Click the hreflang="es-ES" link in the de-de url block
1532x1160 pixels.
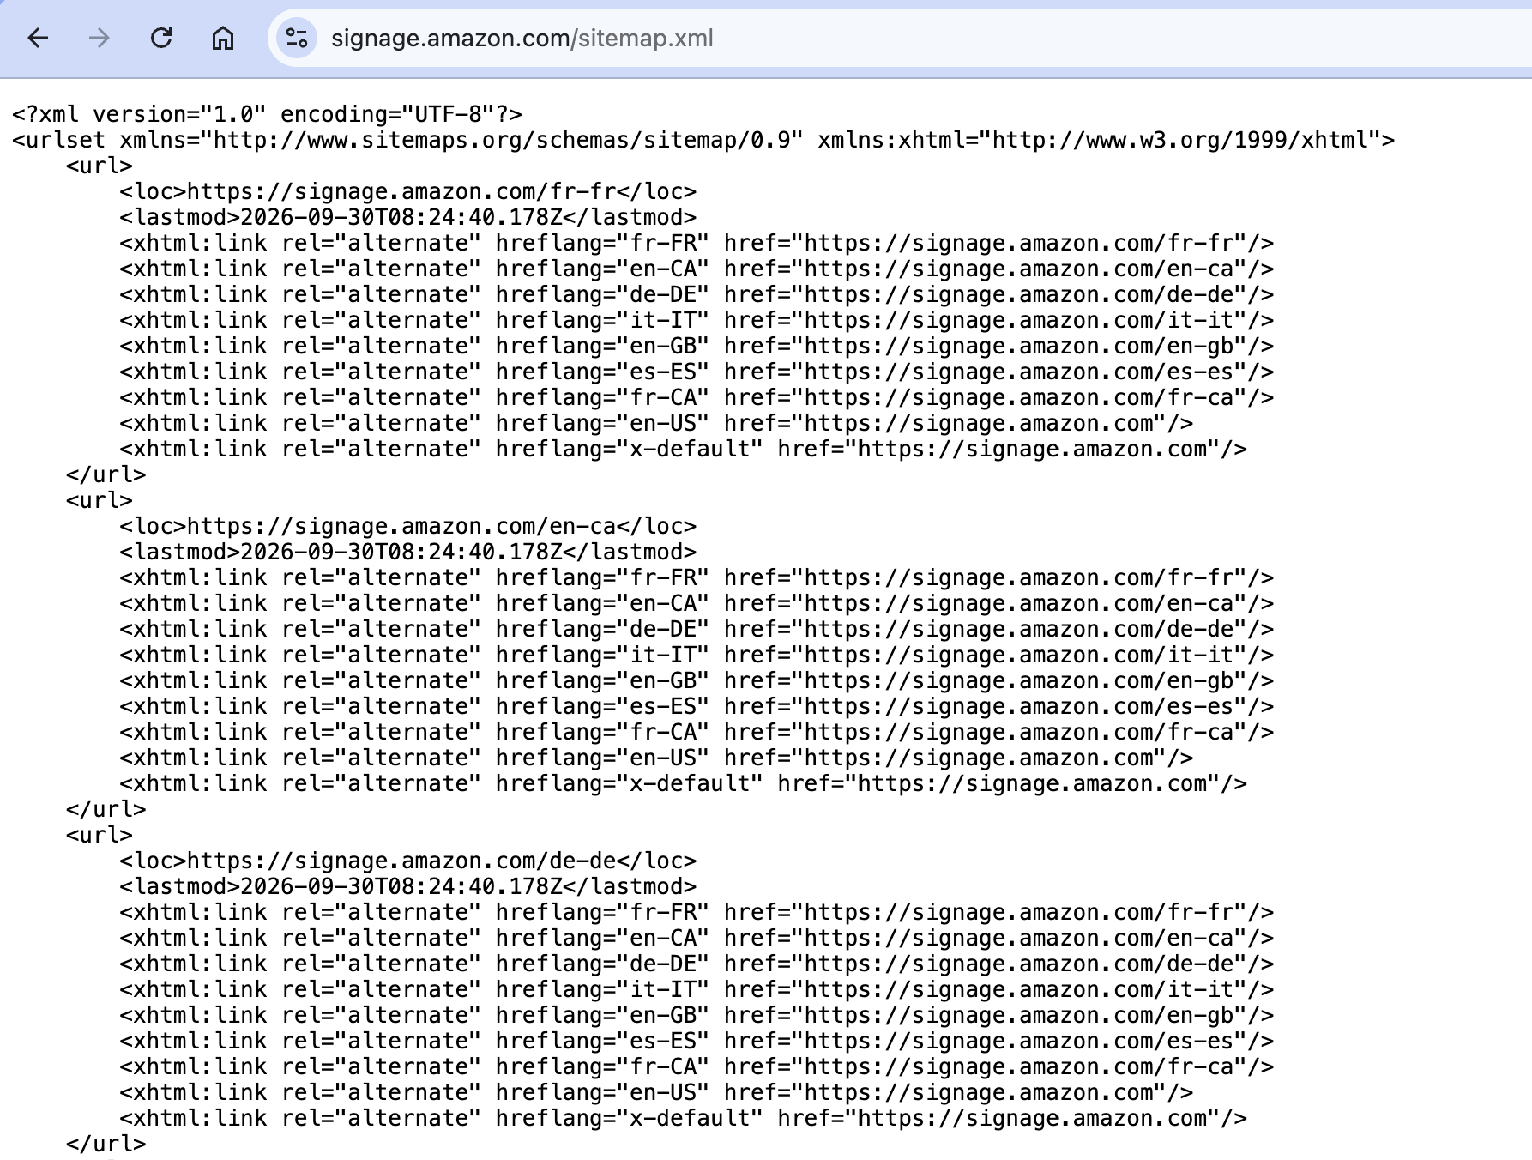coord(697,1041)
